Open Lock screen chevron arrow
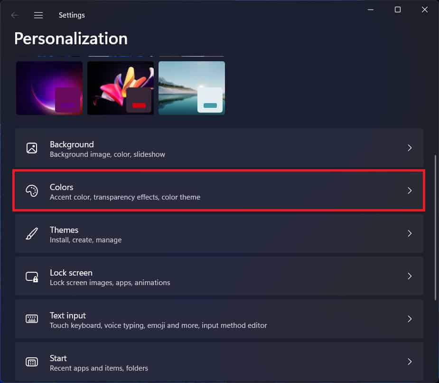Screen dimensions: 439x383 pos(410,276)
